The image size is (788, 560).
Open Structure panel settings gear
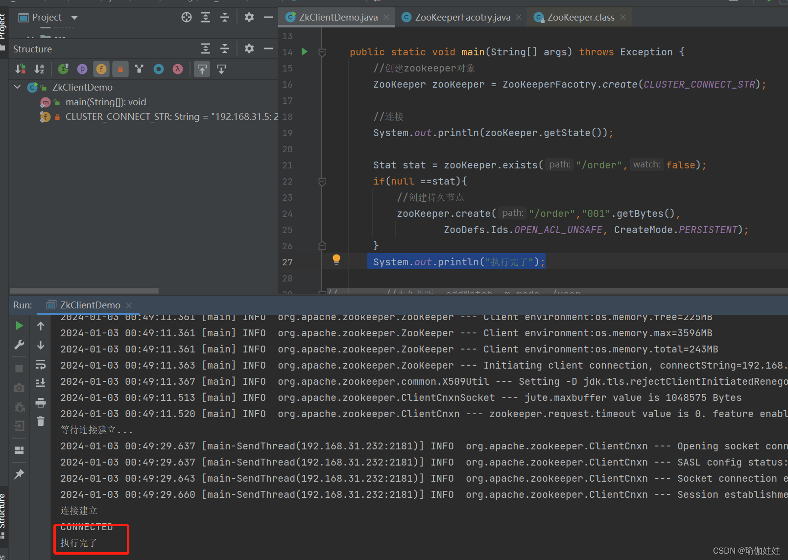point(249,48)
